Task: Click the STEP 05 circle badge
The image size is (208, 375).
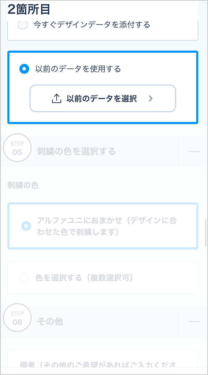Action: coord(17,148)
